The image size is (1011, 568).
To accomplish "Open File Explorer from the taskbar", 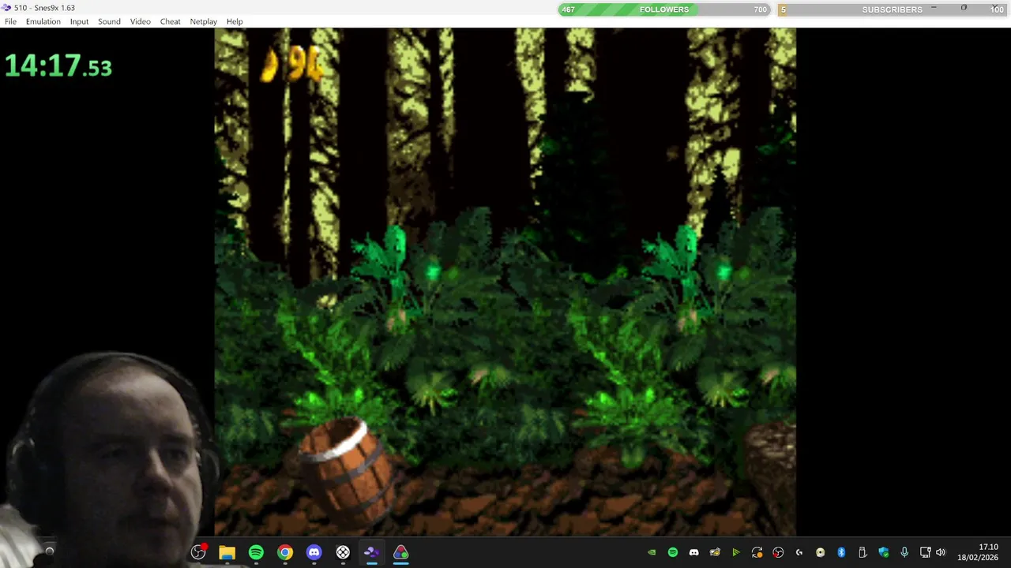I will coord(227,552).
